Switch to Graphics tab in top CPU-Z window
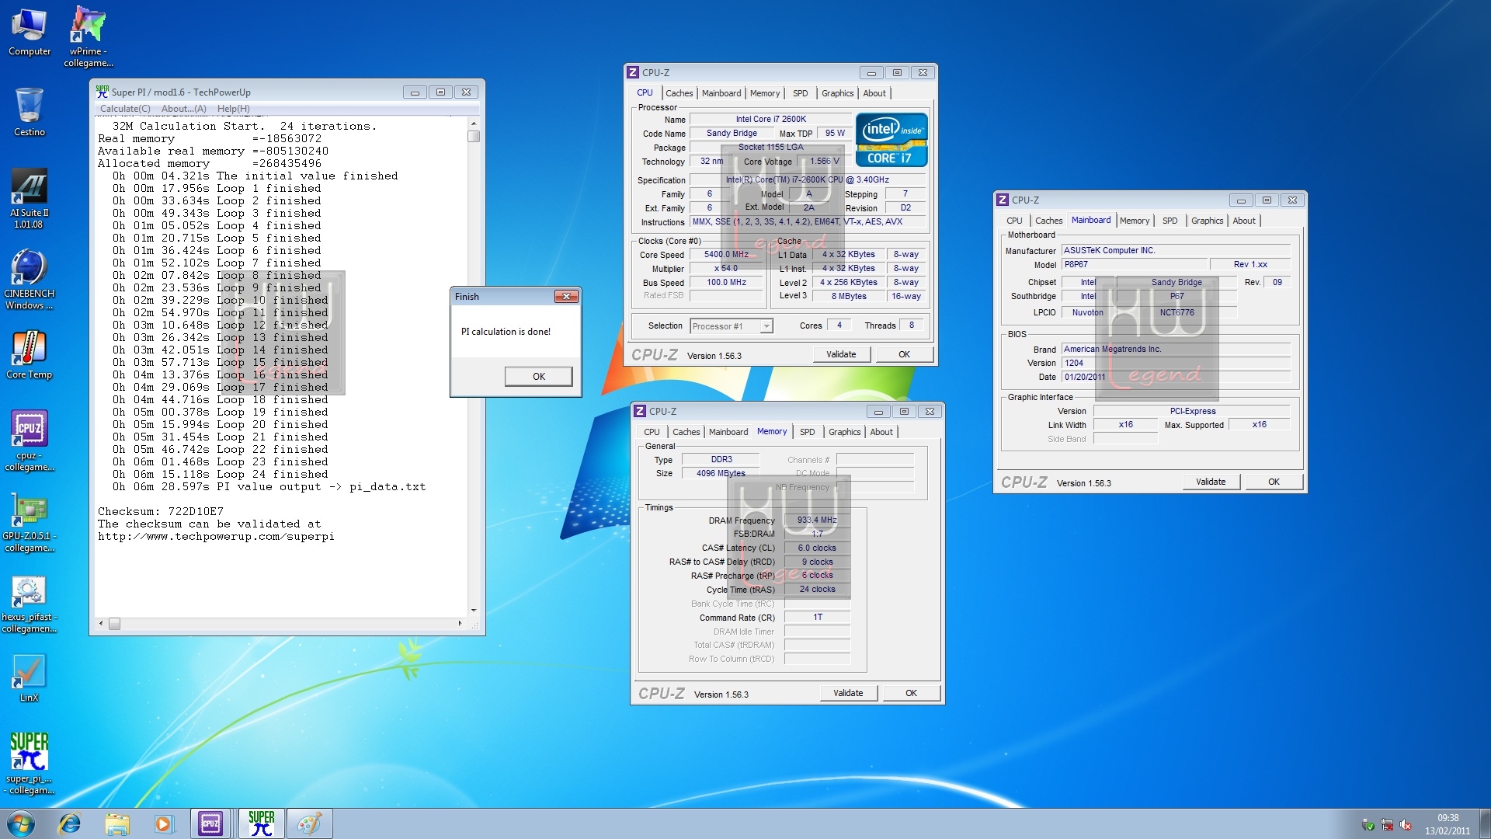The height and width of the screenshot is (839, 1491). pos(837,93)
